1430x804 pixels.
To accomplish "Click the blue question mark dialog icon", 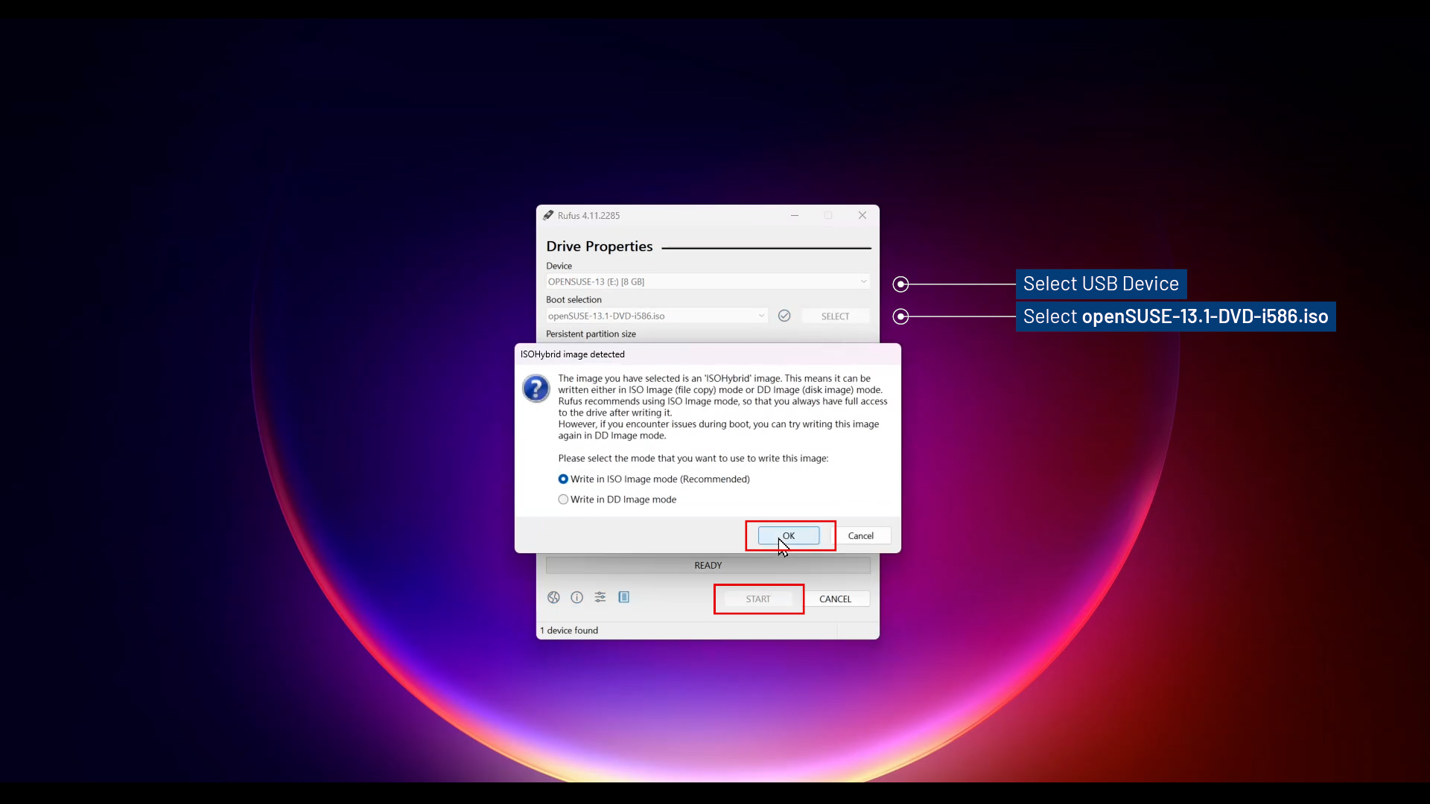I will click(x=536, y=389).
